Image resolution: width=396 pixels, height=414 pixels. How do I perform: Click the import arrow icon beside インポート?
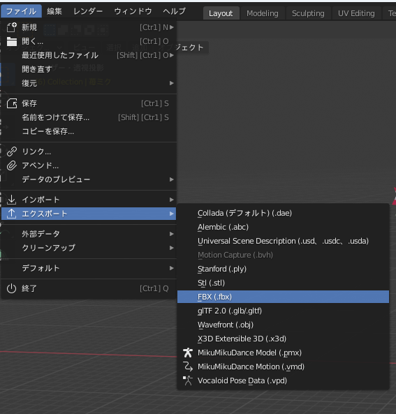point(12,200)
